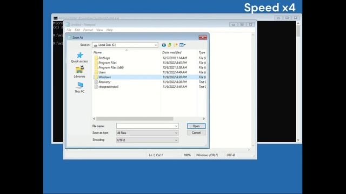Viewport: 346px width, 194px height.
Task: Click the Open button
Action: 196,126
